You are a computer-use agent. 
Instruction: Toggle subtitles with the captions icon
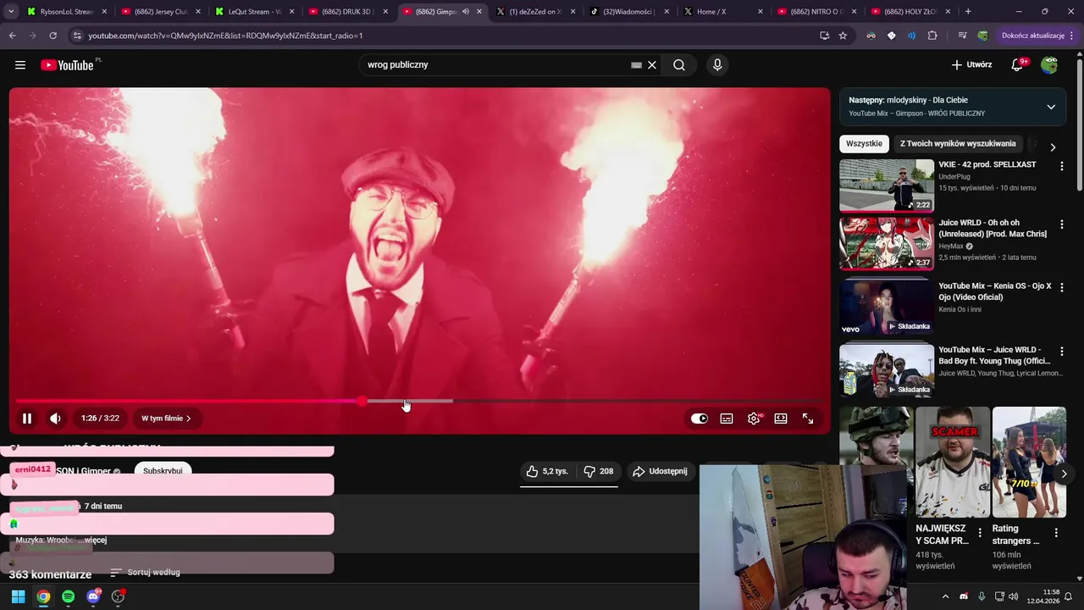pyautogui.click(x=727, y=419)
